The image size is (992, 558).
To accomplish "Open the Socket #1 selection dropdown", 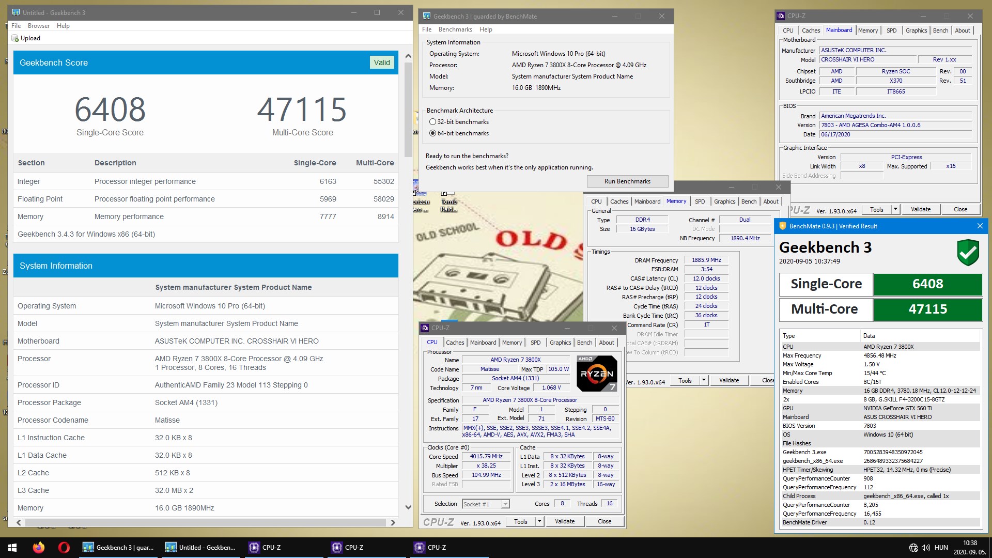I will [505, 504].
